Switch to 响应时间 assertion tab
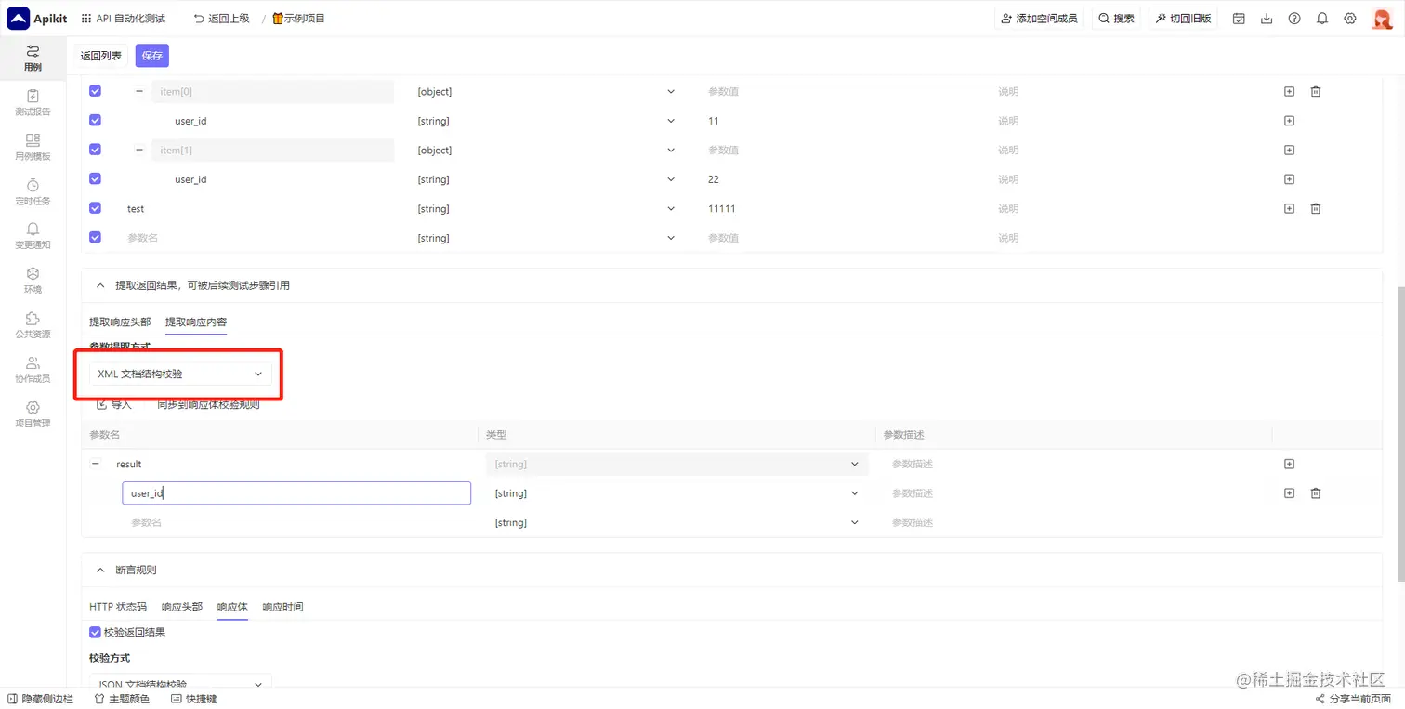The height and width of the screenshot is (709, 1405). [282, 607]
